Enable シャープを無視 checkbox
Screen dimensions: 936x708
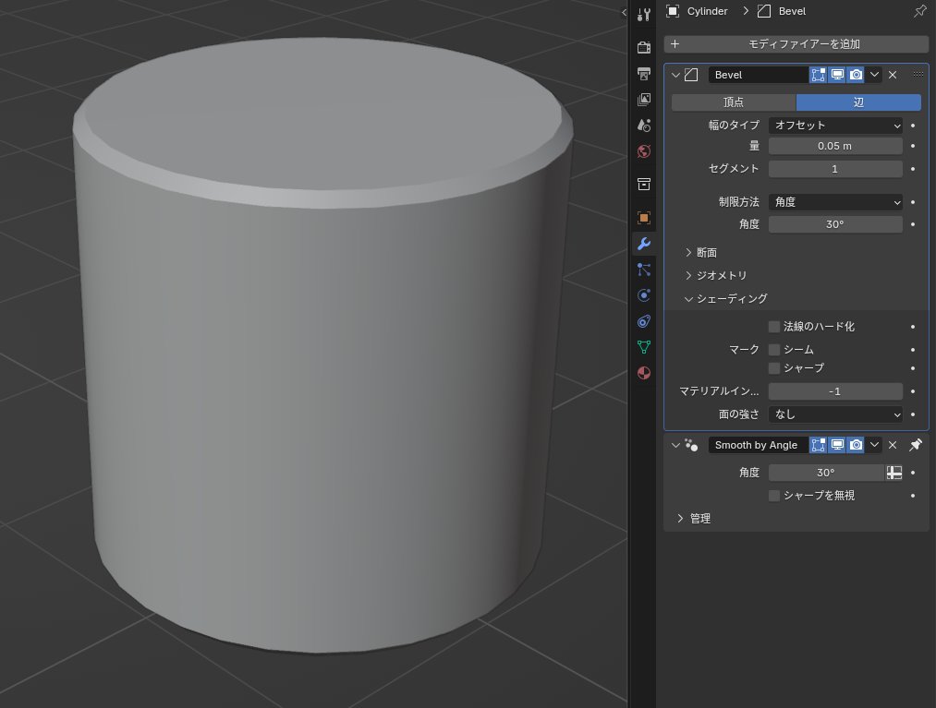coord(774,496)
